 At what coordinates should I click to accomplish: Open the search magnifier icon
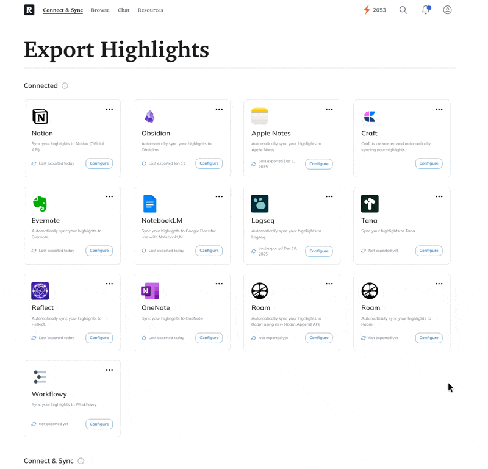[x=403, y=10]
